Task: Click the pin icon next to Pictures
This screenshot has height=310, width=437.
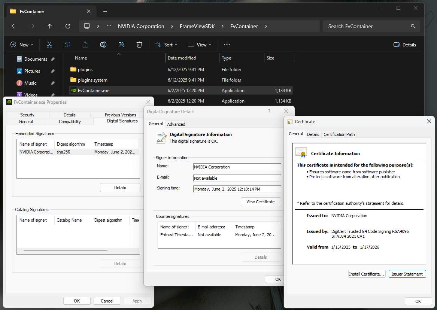Action: click(52, 71)
